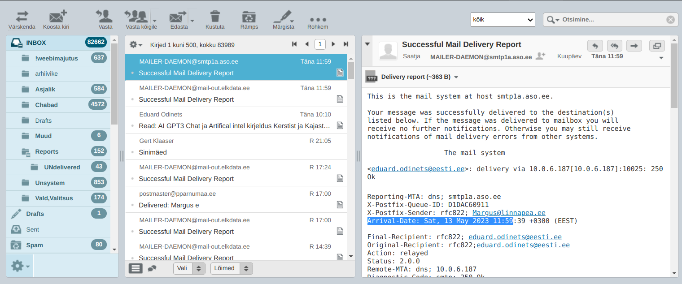682x284 pixels.
Task: Switch to threads view mode
Action: coord(152,268)
